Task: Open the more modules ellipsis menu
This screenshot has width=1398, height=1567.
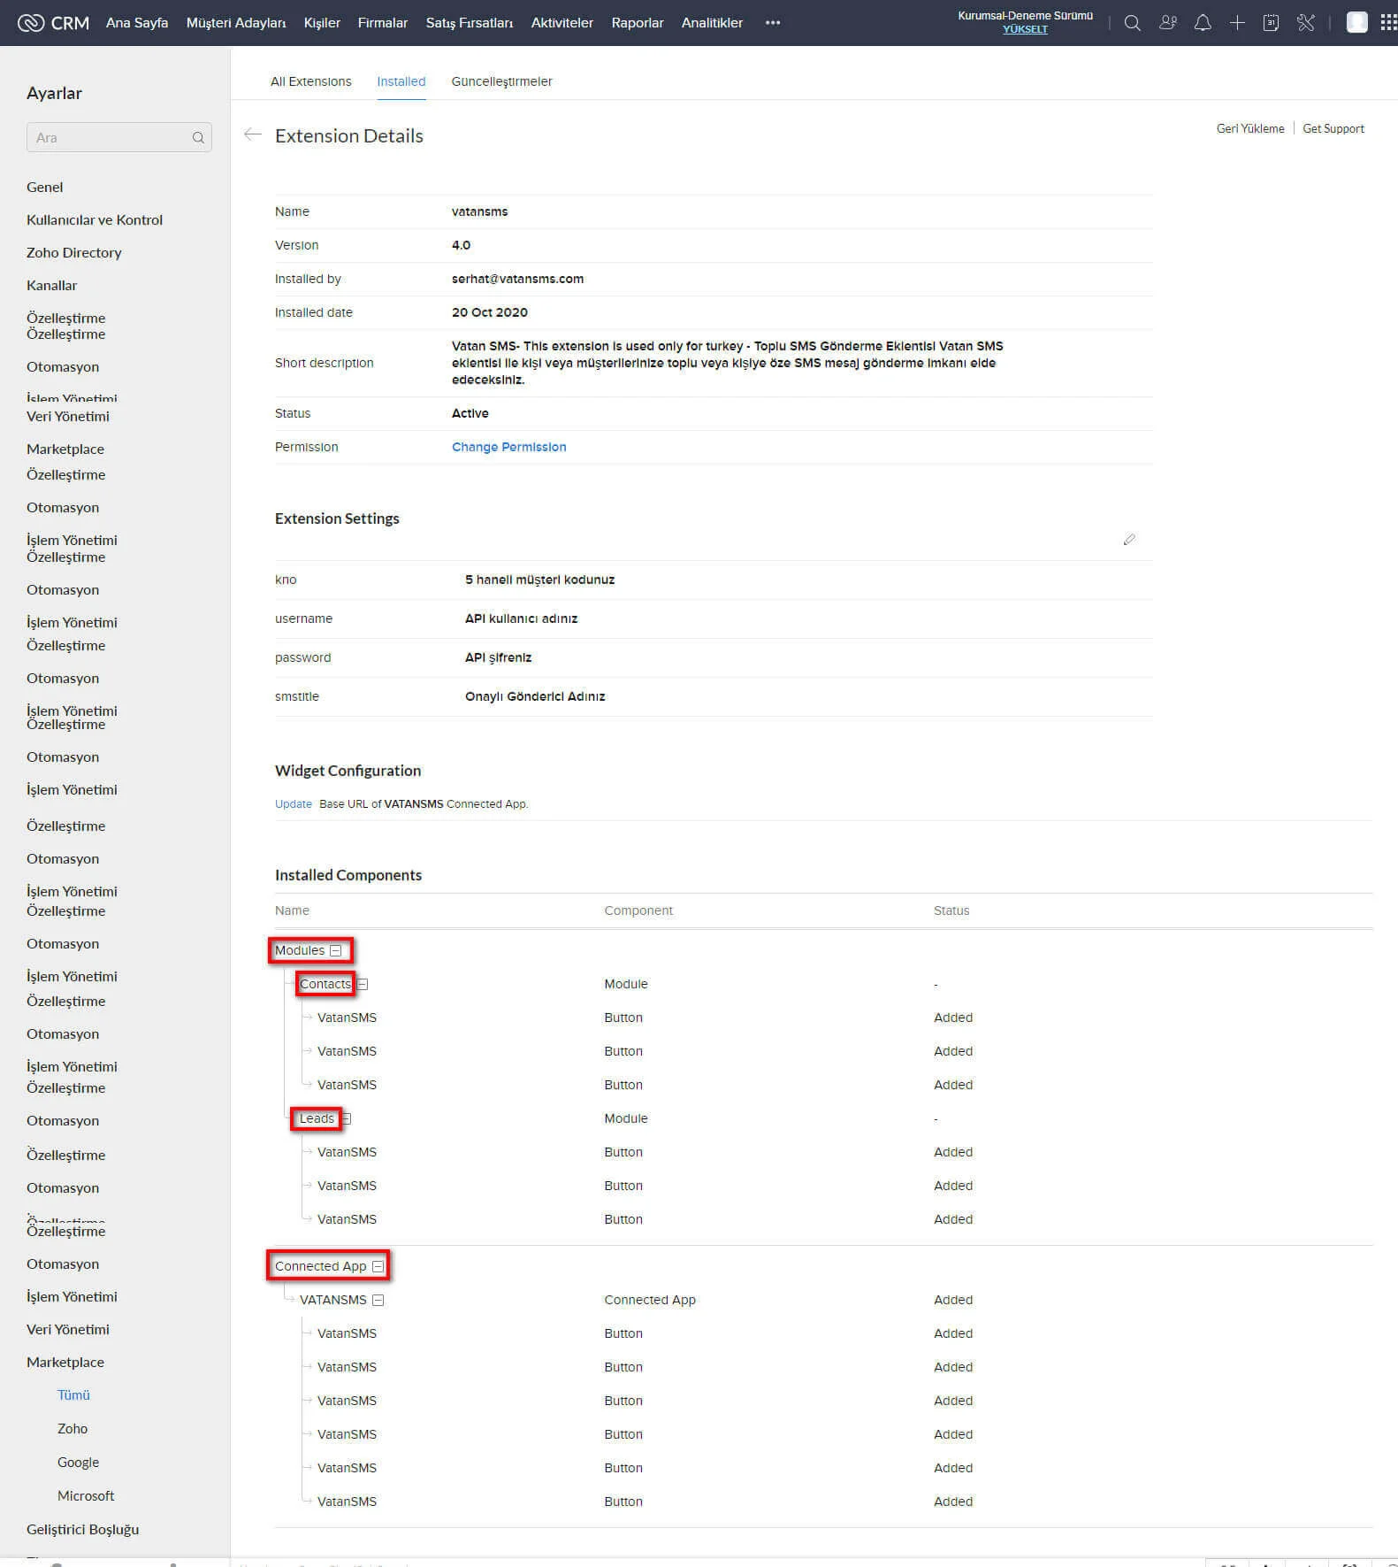Action: point(773,23)
